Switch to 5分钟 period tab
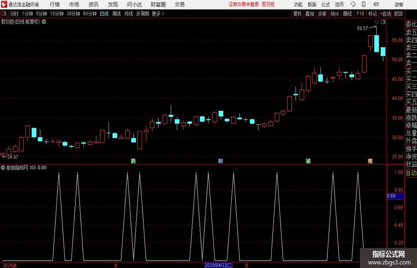417x268 pixels. click(41, 14)
